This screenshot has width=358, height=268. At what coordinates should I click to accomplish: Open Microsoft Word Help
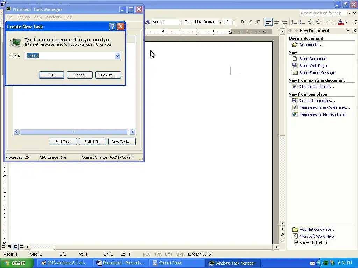coord(316,236)
